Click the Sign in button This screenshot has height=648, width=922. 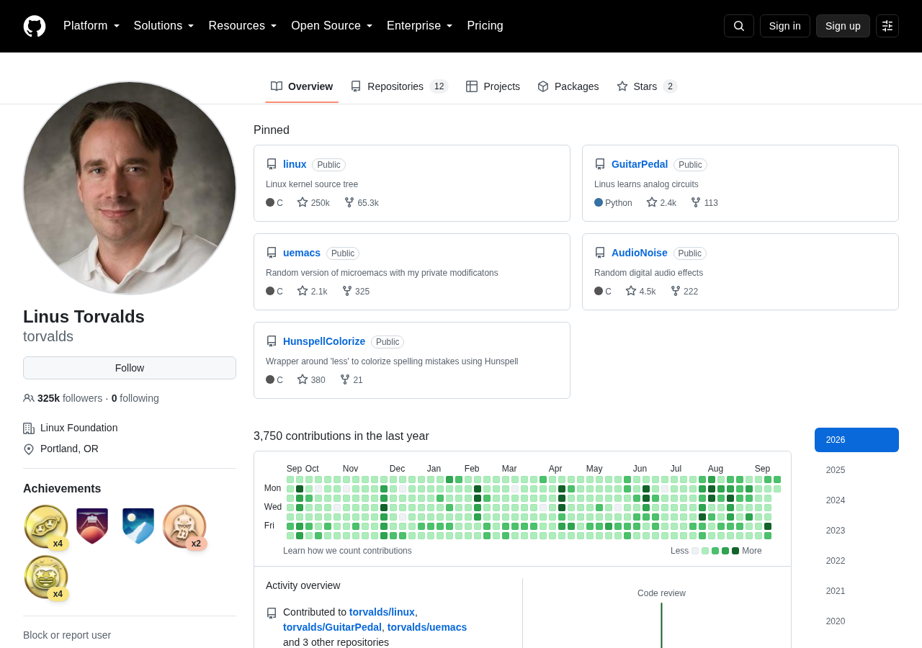[x=785, y=26]
